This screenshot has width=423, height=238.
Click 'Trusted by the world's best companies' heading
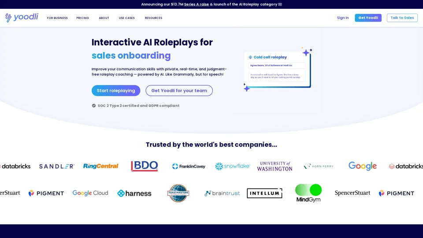pos(211,145)
